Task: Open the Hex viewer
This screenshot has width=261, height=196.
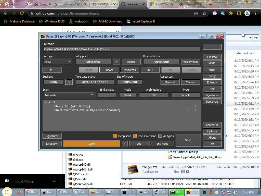Action: tap(212, 89)
